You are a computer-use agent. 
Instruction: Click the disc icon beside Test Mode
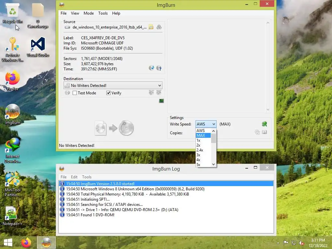coord(67,93)
